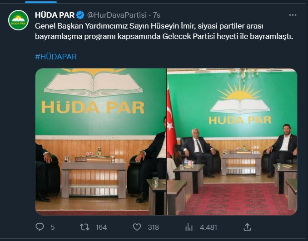Screen dimensions: 308x241
Task: Click the tweet text about Hüseyin İmir
Action: click(164, 31)
